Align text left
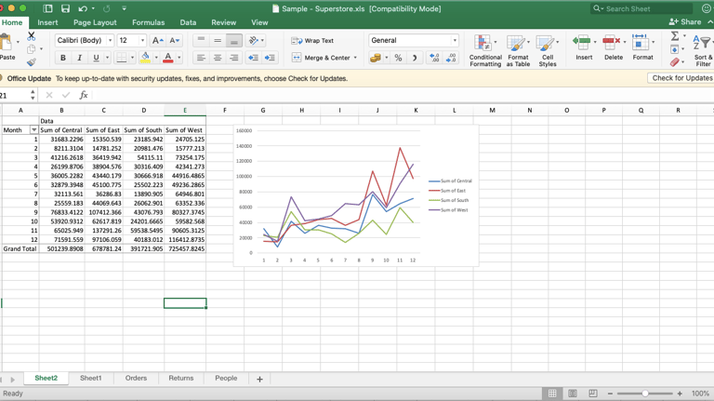Viewport: 714px width, 401px height. point(201,58)
